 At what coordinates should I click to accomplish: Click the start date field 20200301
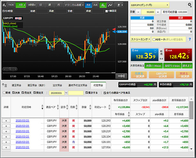pyautogui.click(x=57, y=93)
